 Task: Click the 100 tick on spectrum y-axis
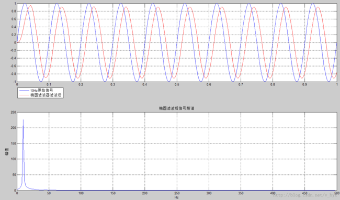click(x=14, y=159)
